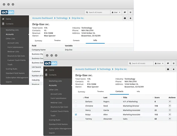Uncheck the box for Rubyz Allen
Image resolution: width=177 pixels, height=136 pixels.
click(76, 114)
